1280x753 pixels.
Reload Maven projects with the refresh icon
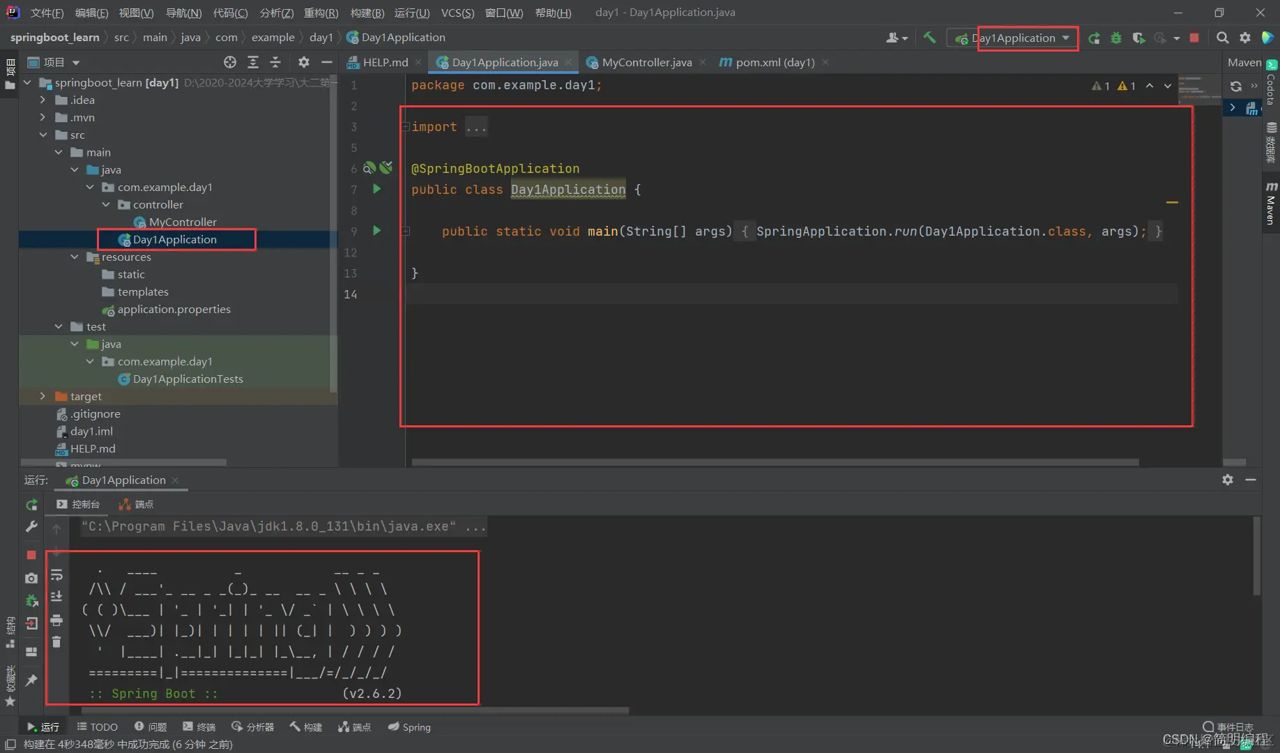click(1236, 86)
